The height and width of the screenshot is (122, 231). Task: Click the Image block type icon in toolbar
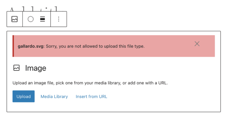click(x=15, y=19)
